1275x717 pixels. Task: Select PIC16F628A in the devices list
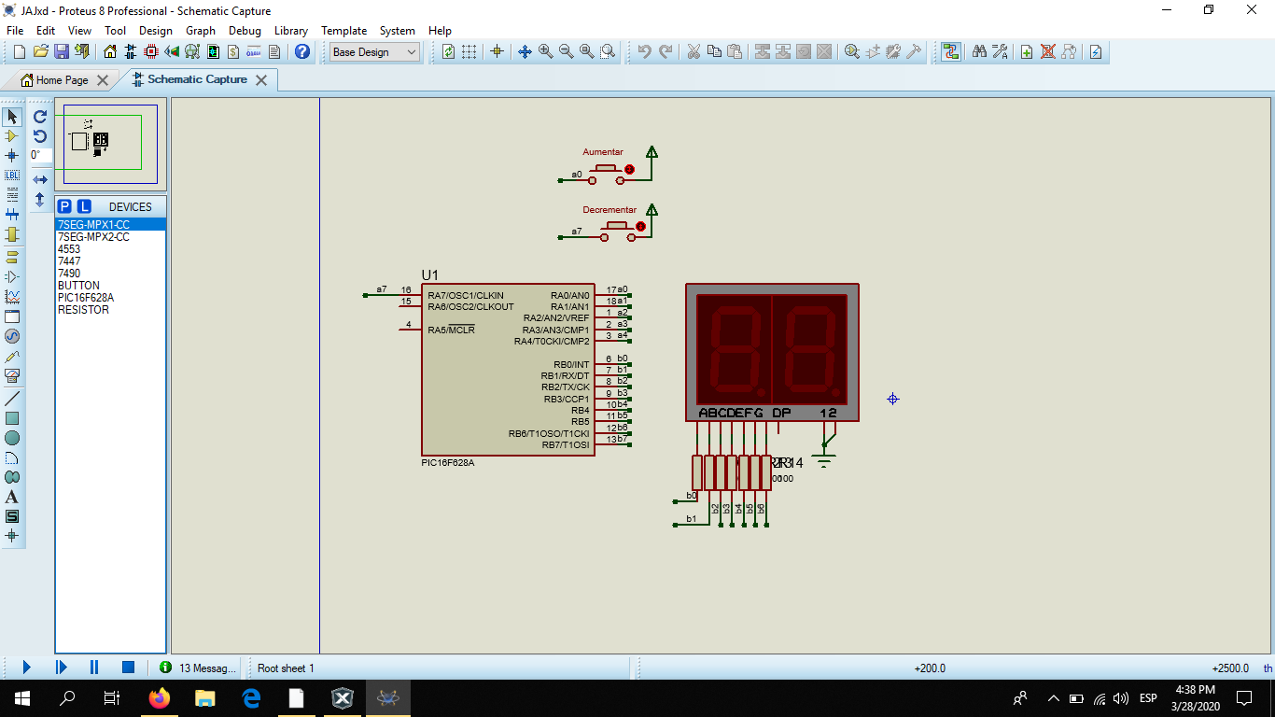[110, 298]
